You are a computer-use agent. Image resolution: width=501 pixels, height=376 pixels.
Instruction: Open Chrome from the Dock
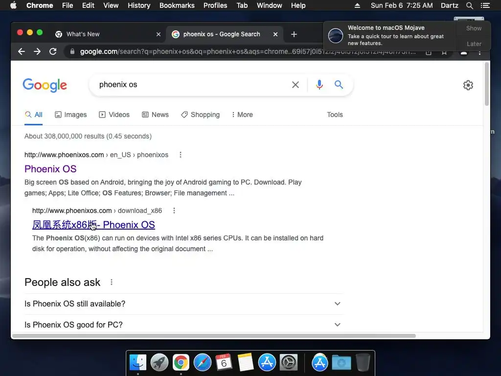click(181, 363)
